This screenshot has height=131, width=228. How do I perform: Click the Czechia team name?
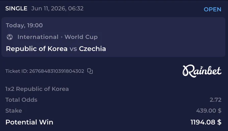[x=92, y=49]
